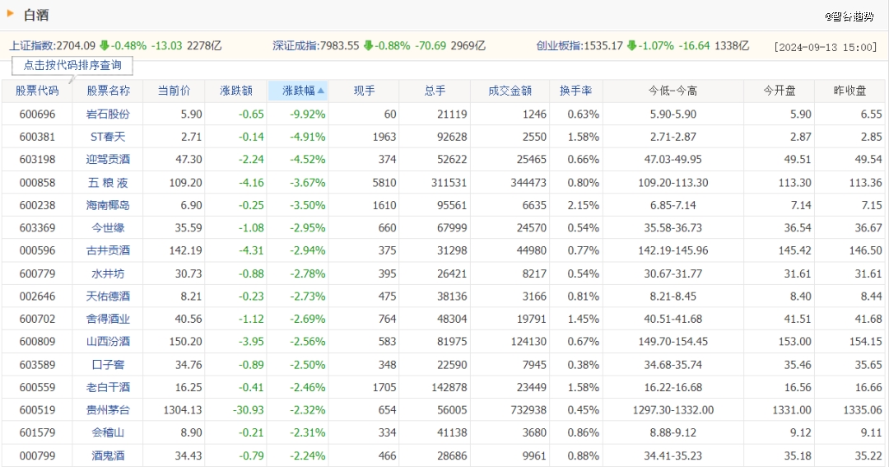Click stock code 600702
The height and width of the screenshot is (467, 889).
[x=37, y=319]
